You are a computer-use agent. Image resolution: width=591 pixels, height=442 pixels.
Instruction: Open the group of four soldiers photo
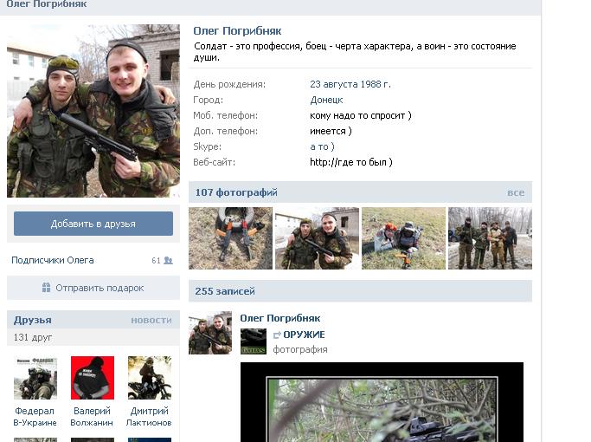click(490, 238)
